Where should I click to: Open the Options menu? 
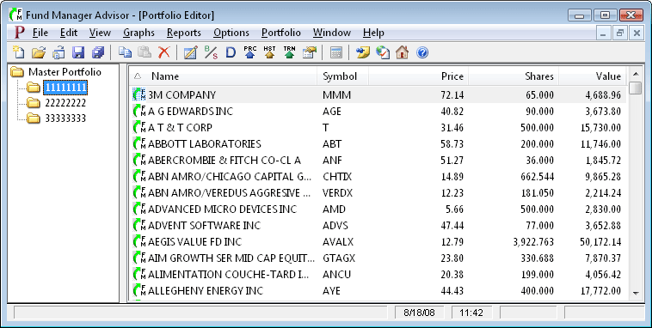tap(231, 33)
